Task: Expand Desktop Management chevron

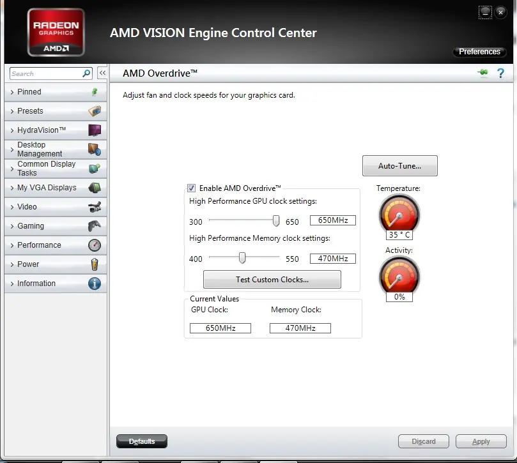Action: click(12, 149)
